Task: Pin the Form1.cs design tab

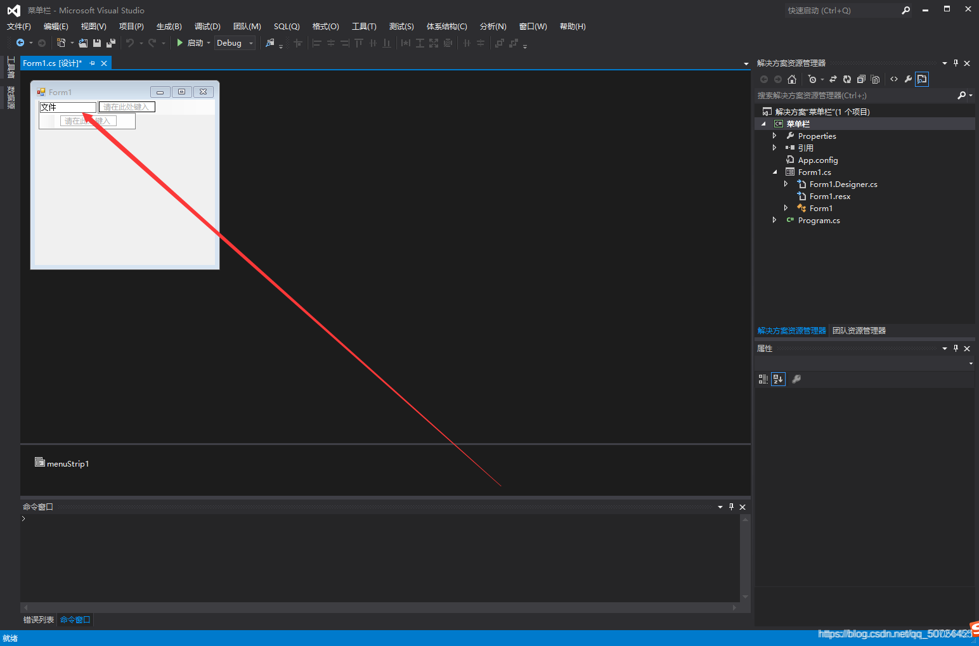Action: point(93,63)
